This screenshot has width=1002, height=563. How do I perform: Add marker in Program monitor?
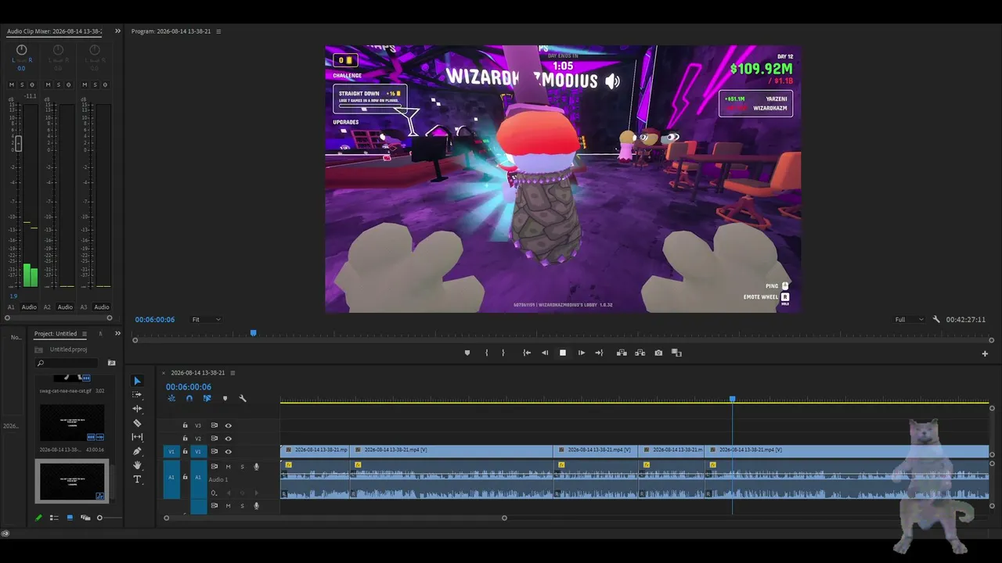point(467,353)
